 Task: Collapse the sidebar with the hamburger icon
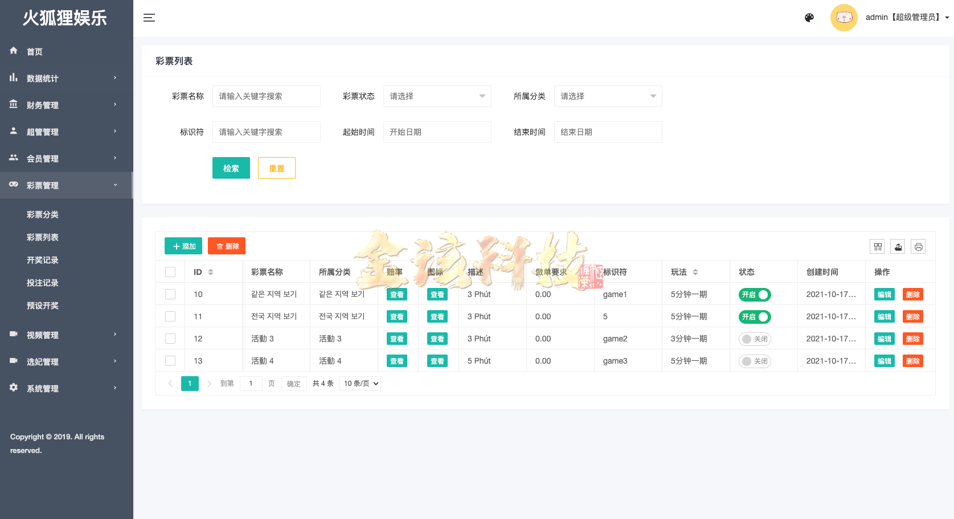[149, 18]
